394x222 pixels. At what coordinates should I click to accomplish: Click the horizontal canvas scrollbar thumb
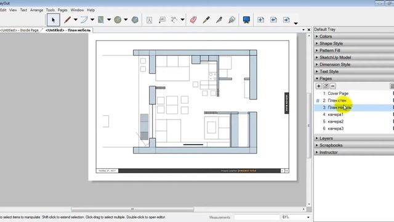pos(132,209)
